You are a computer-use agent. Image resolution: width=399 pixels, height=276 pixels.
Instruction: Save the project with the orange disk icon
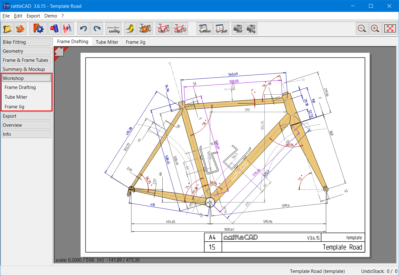20,28
